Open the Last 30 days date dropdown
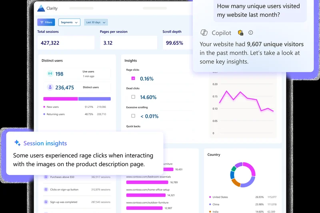The width and height of the screenshot is (320, 213). pyautogui.click(x=96, y=22)
